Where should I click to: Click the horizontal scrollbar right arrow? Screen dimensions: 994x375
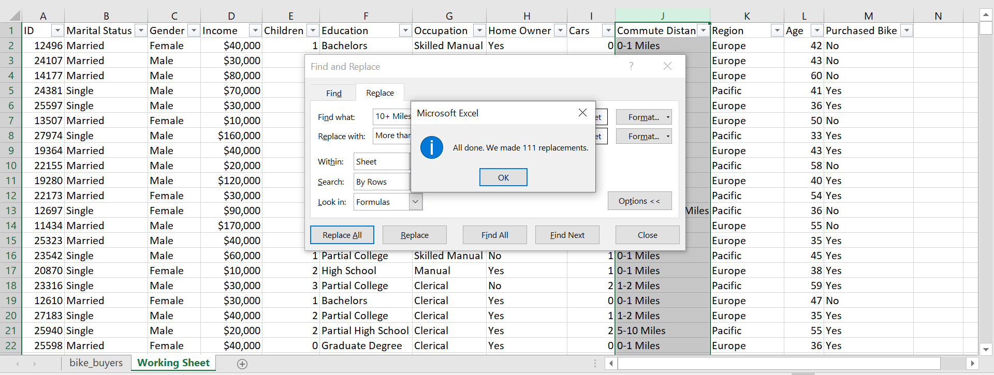(x=972, y=364)
